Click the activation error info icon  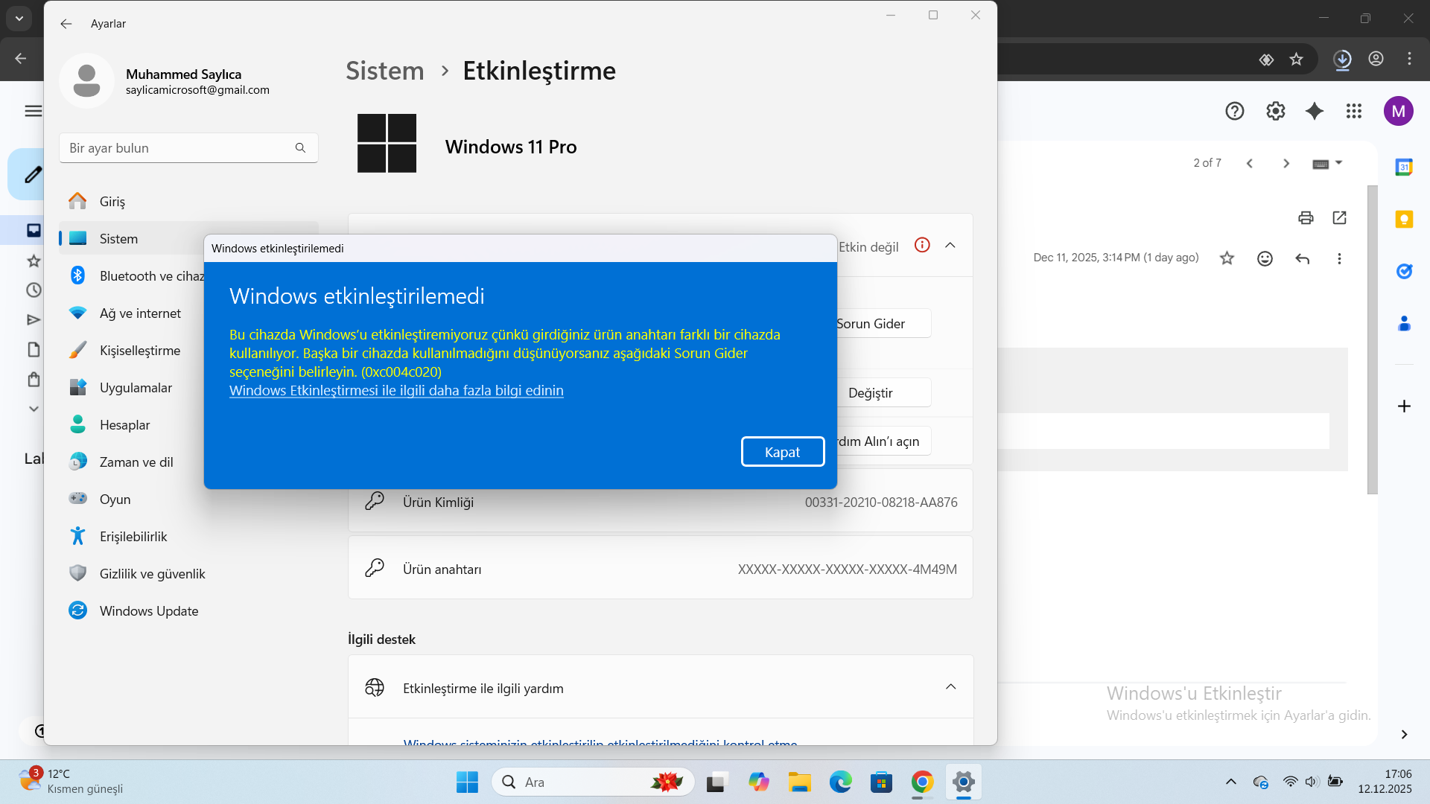coord(922,245)
